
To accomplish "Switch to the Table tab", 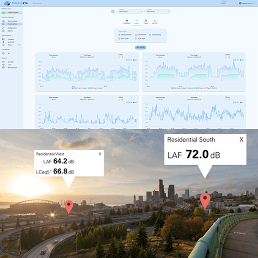I will [146, 21].
